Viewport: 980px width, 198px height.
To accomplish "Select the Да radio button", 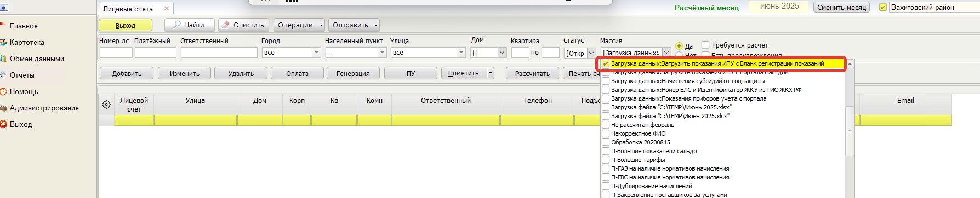I will 679,46.
